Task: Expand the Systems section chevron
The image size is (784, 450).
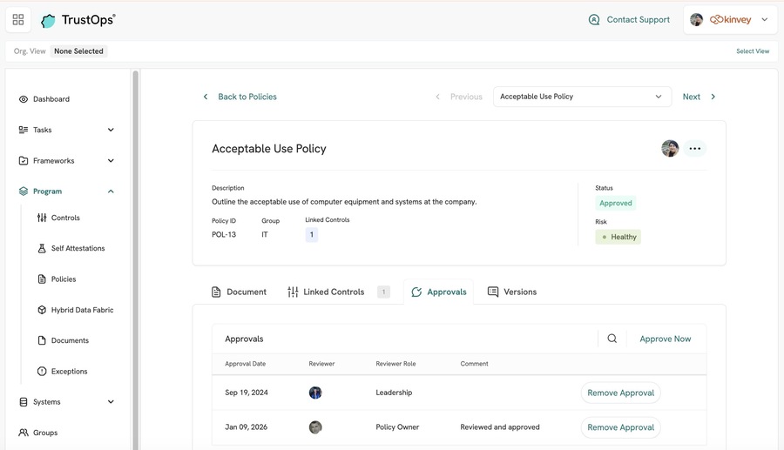Action: click(111, 402)
